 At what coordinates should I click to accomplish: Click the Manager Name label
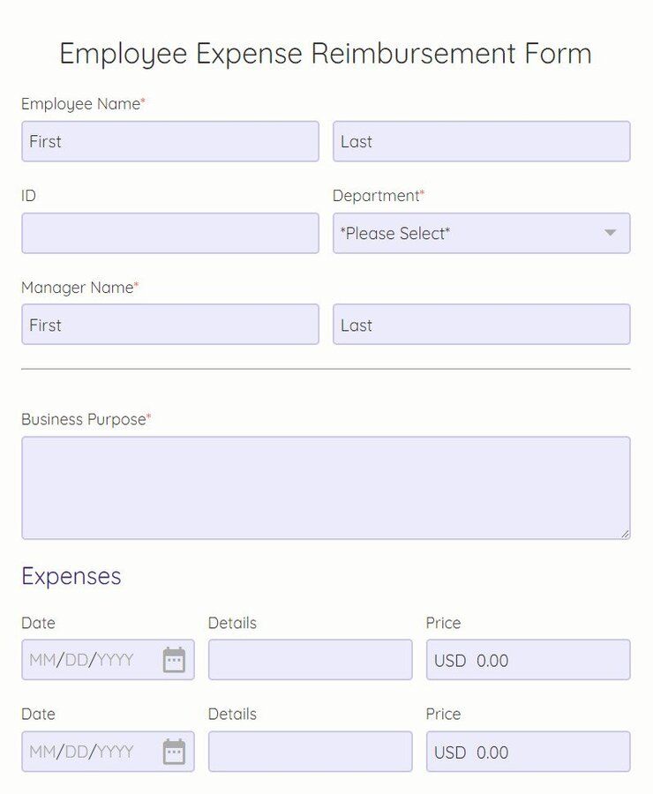click(x=78, y=288)
